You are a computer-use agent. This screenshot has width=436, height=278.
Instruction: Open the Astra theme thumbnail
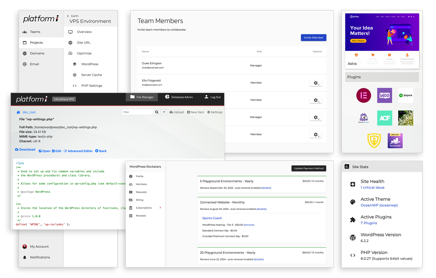coord(382,41)
